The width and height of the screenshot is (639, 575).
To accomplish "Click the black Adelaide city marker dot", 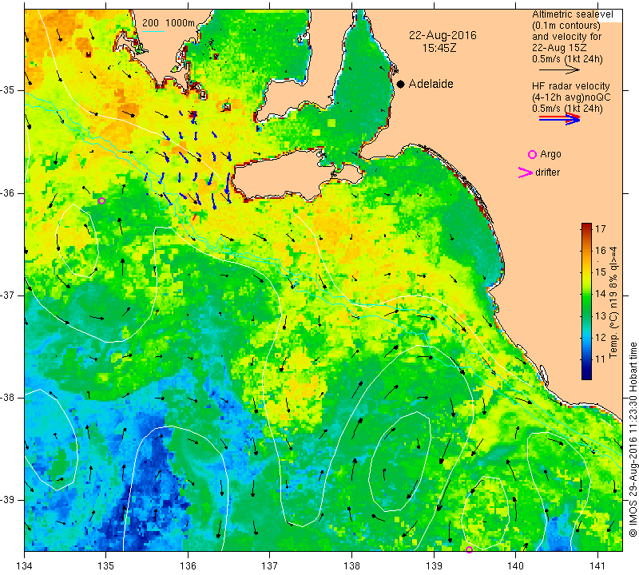I will pos(401,84).
